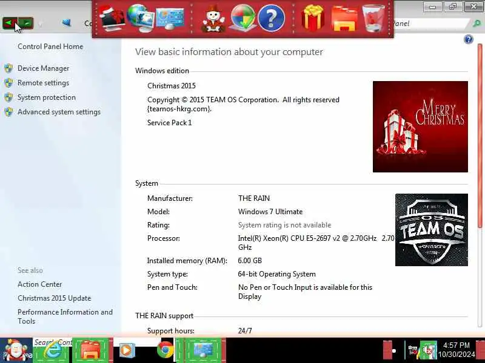Click 'View basic information about your computer' heading
Screen dimensions: 485x363
(229, 52)
